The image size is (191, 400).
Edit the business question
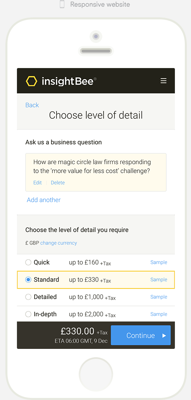[x=38, y=183]
